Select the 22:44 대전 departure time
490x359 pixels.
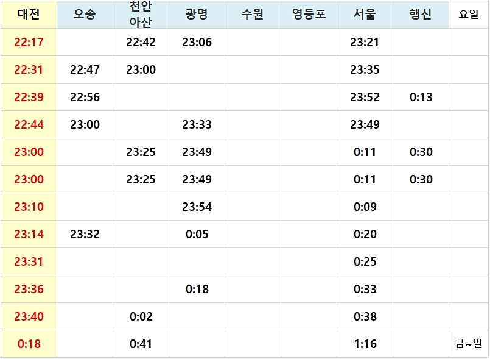[x=29, y=124]
